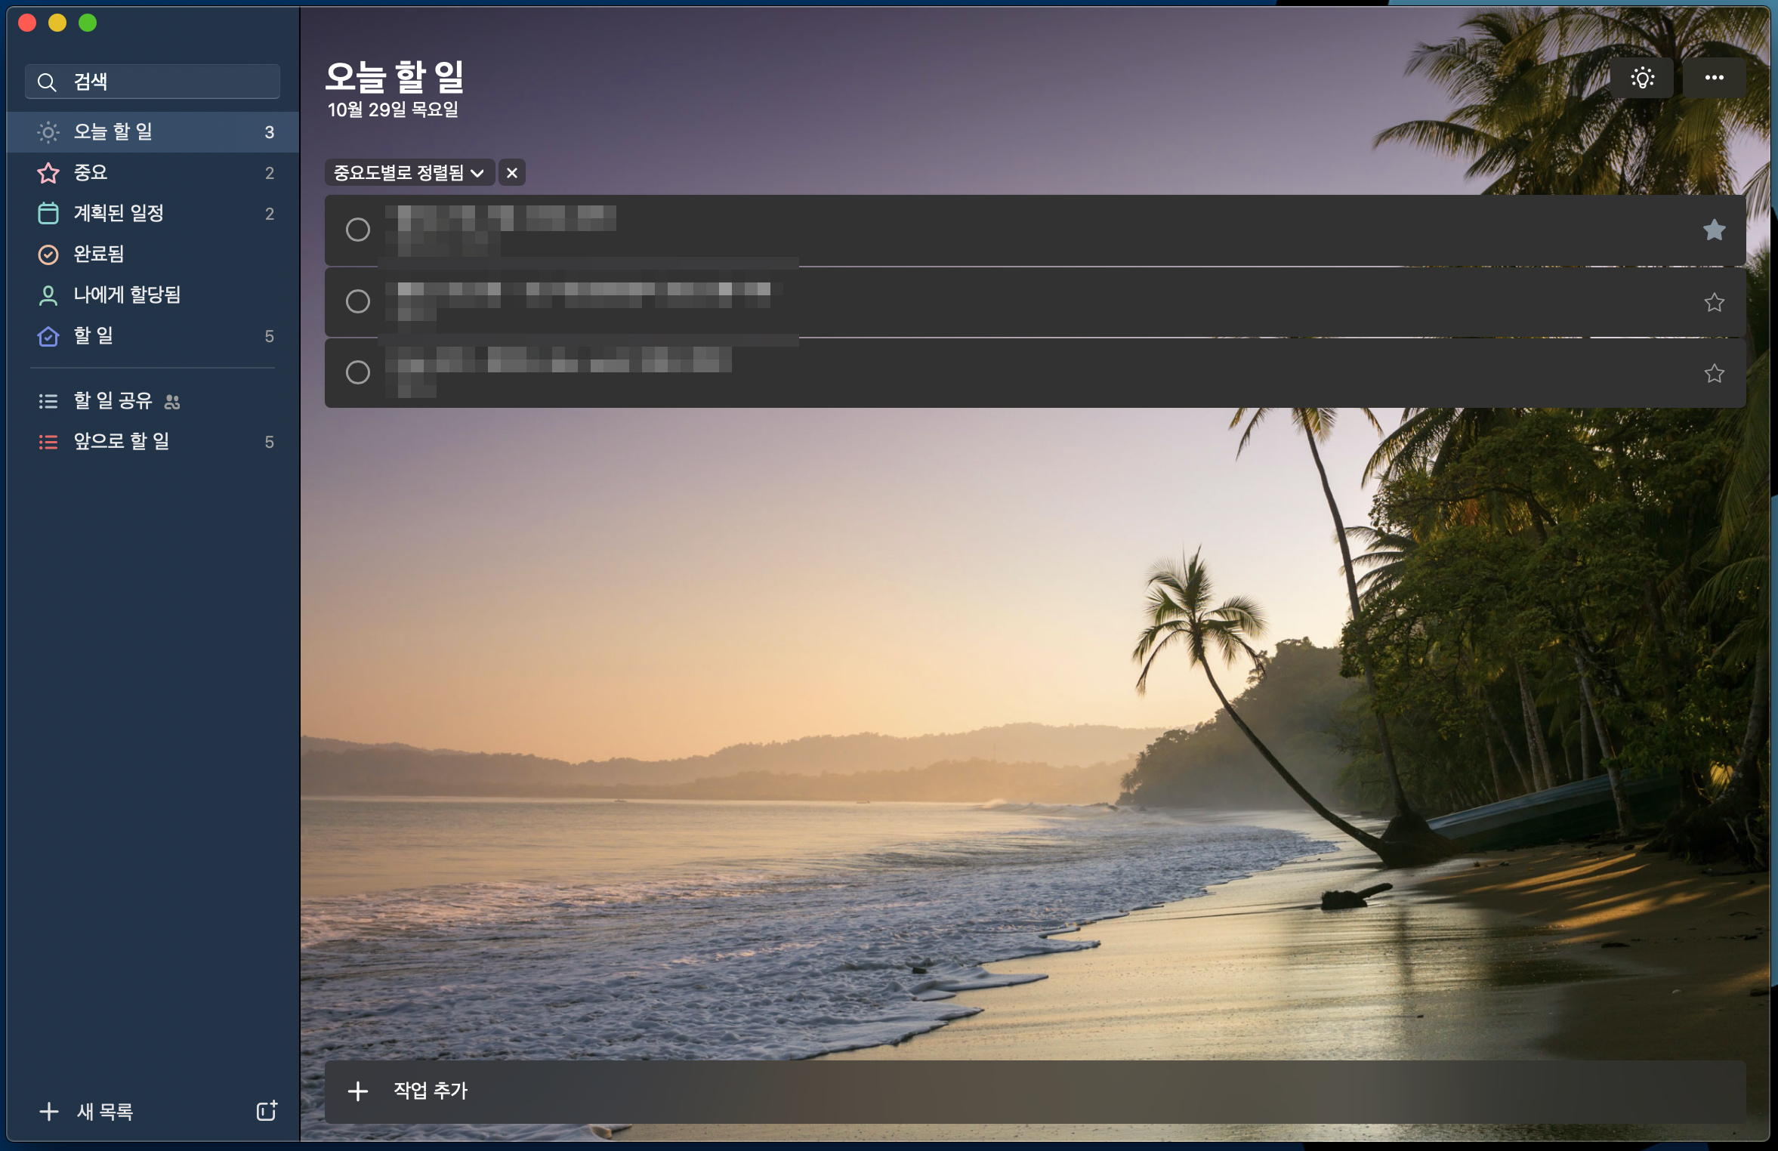Image resolution: width=1778 pixels, height=1151 pixels.
Task: Remove sorting with the X button
Action: (512, 173)
